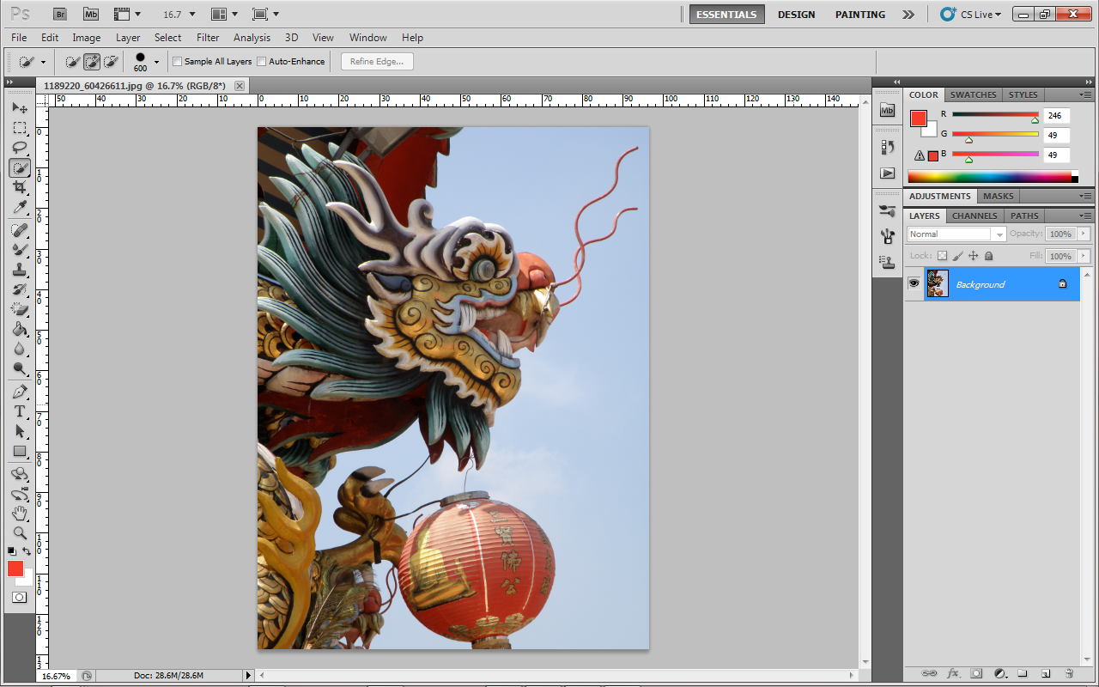The image size is (1099, 687).
Task: Open the brush picker dropdown arrow
Action: tap(156, 62)
